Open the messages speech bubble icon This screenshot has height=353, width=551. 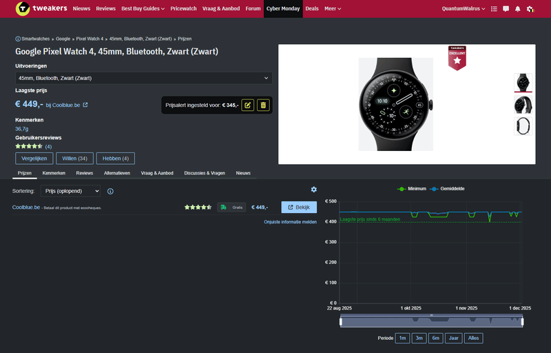click(506, 9)
